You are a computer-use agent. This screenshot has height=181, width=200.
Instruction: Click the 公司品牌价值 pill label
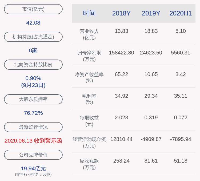(33, 155)
